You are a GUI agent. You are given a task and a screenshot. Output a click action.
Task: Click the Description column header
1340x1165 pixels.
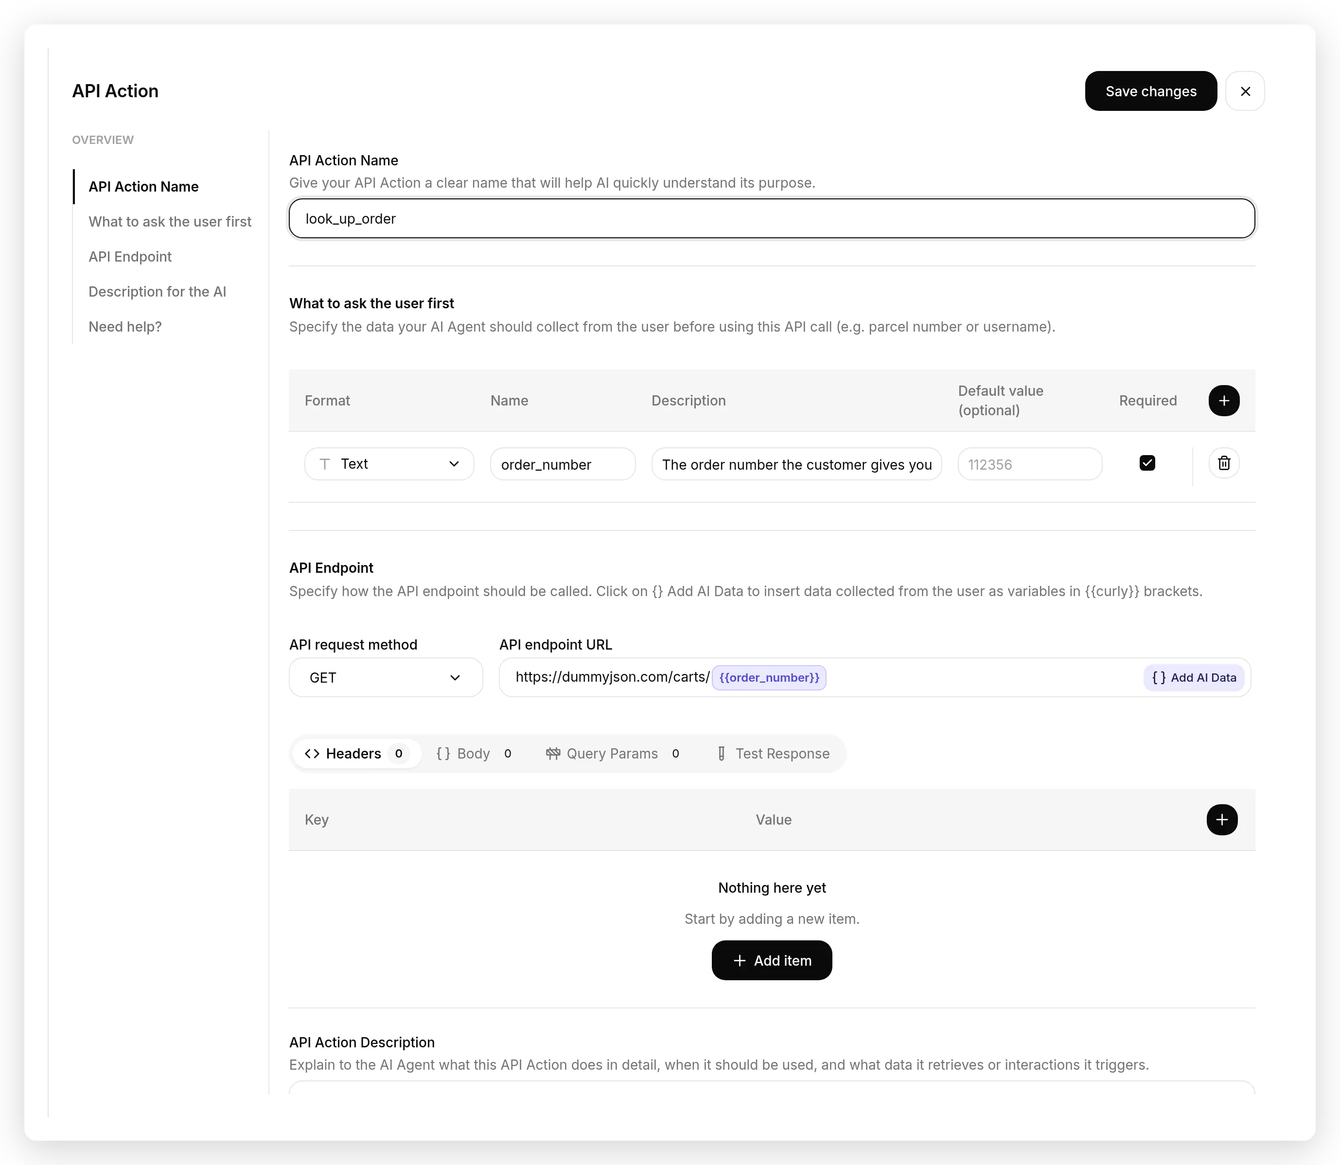coord(688,401)
